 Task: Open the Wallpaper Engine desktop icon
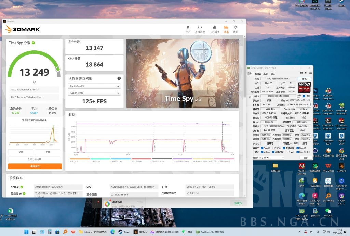pos(341,184)
